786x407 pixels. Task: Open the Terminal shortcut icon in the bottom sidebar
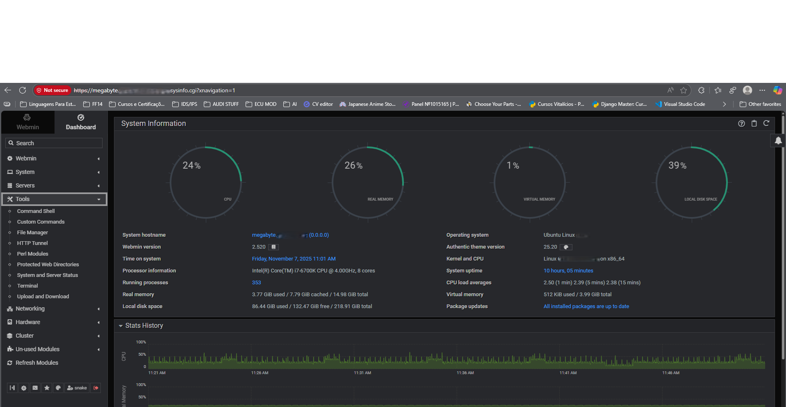coord(35,388)
